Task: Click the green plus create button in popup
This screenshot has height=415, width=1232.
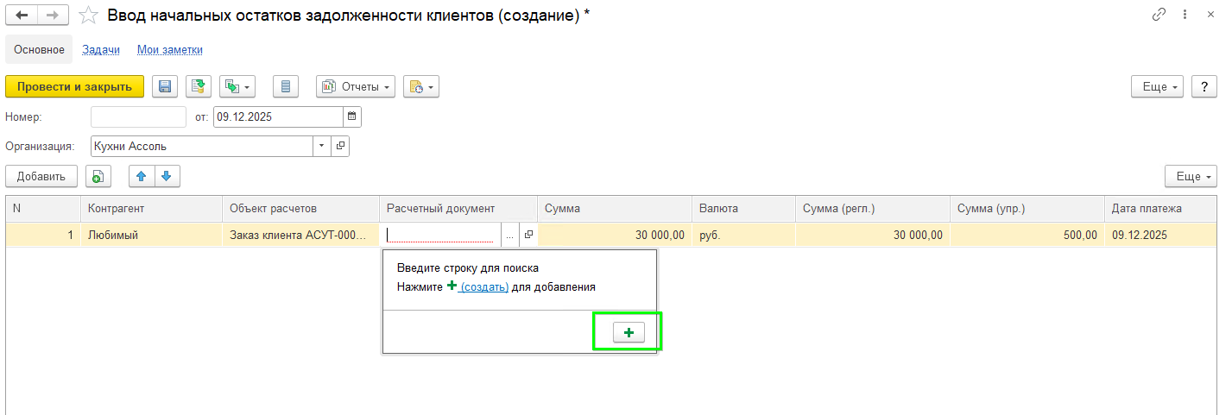Action: [x=629, y=333]
